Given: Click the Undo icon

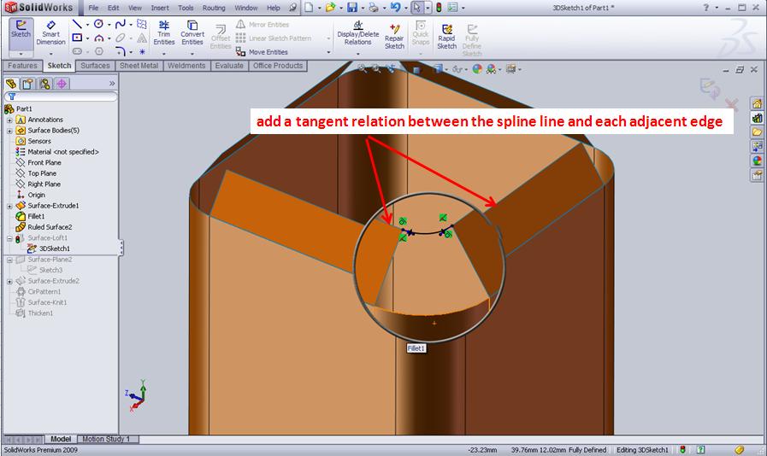Looking at the screenshot, I should coord(395,8).
